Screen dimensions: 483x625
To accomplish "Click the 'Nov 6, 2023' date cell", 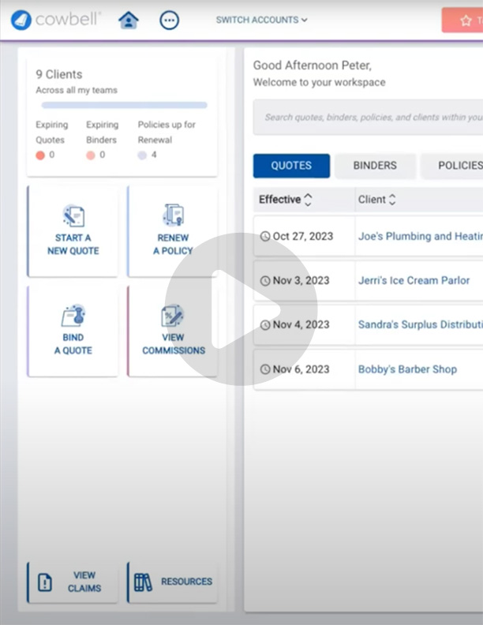I will (301, 369).
